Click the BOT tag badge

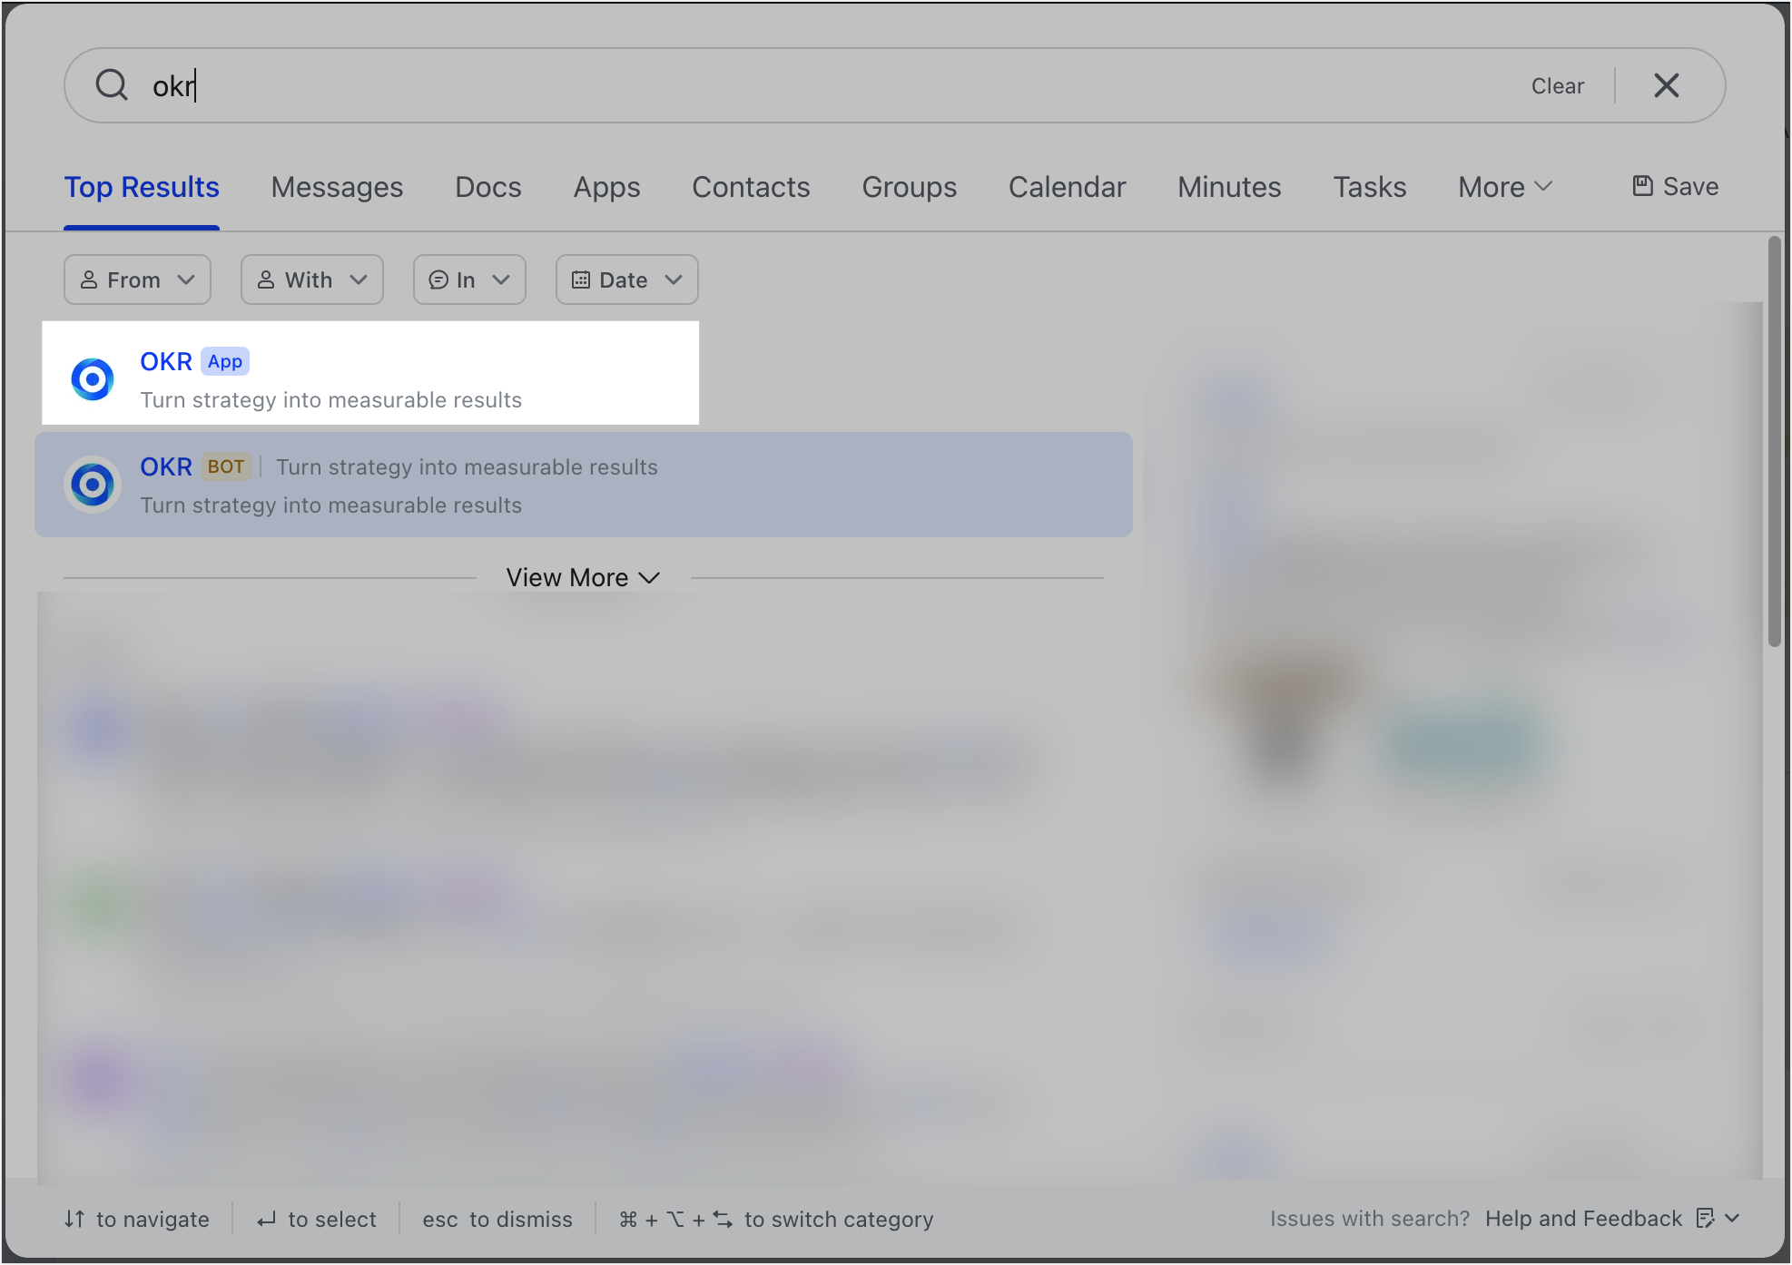pyautogui.click(x=226, y=466)
